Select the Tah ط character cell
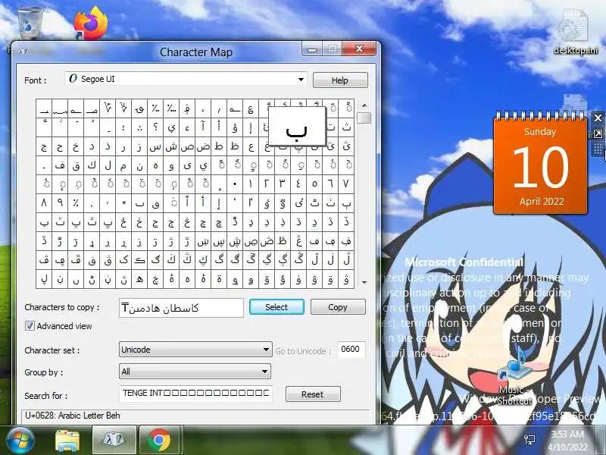Image resolution: width=606 pixels, height=455 pixels. [219, 146]
